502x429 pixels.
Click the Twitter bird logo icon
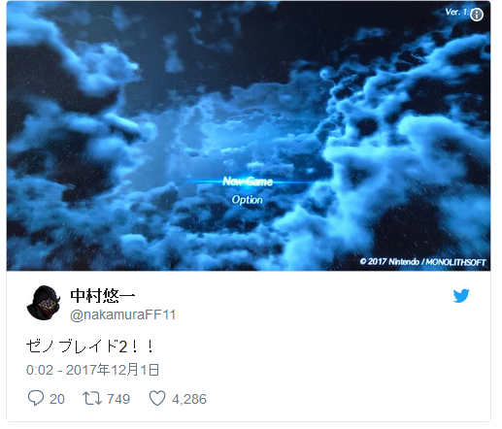pyautogui.click(x=461, y=296)
